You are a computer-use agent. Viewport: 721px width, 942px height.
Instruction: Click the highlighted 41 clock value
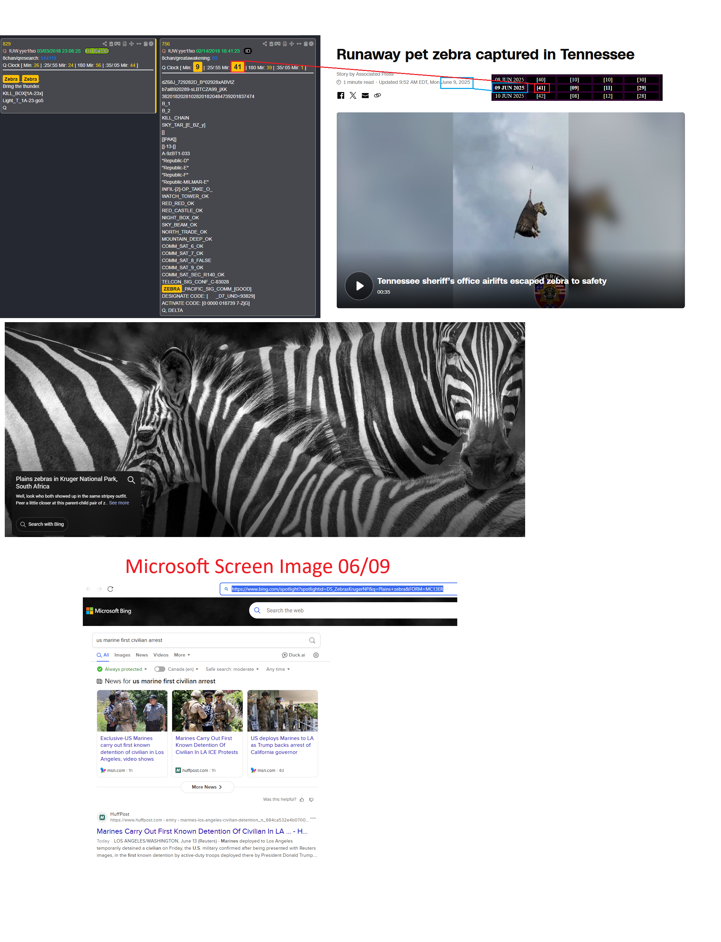(238, 67)
